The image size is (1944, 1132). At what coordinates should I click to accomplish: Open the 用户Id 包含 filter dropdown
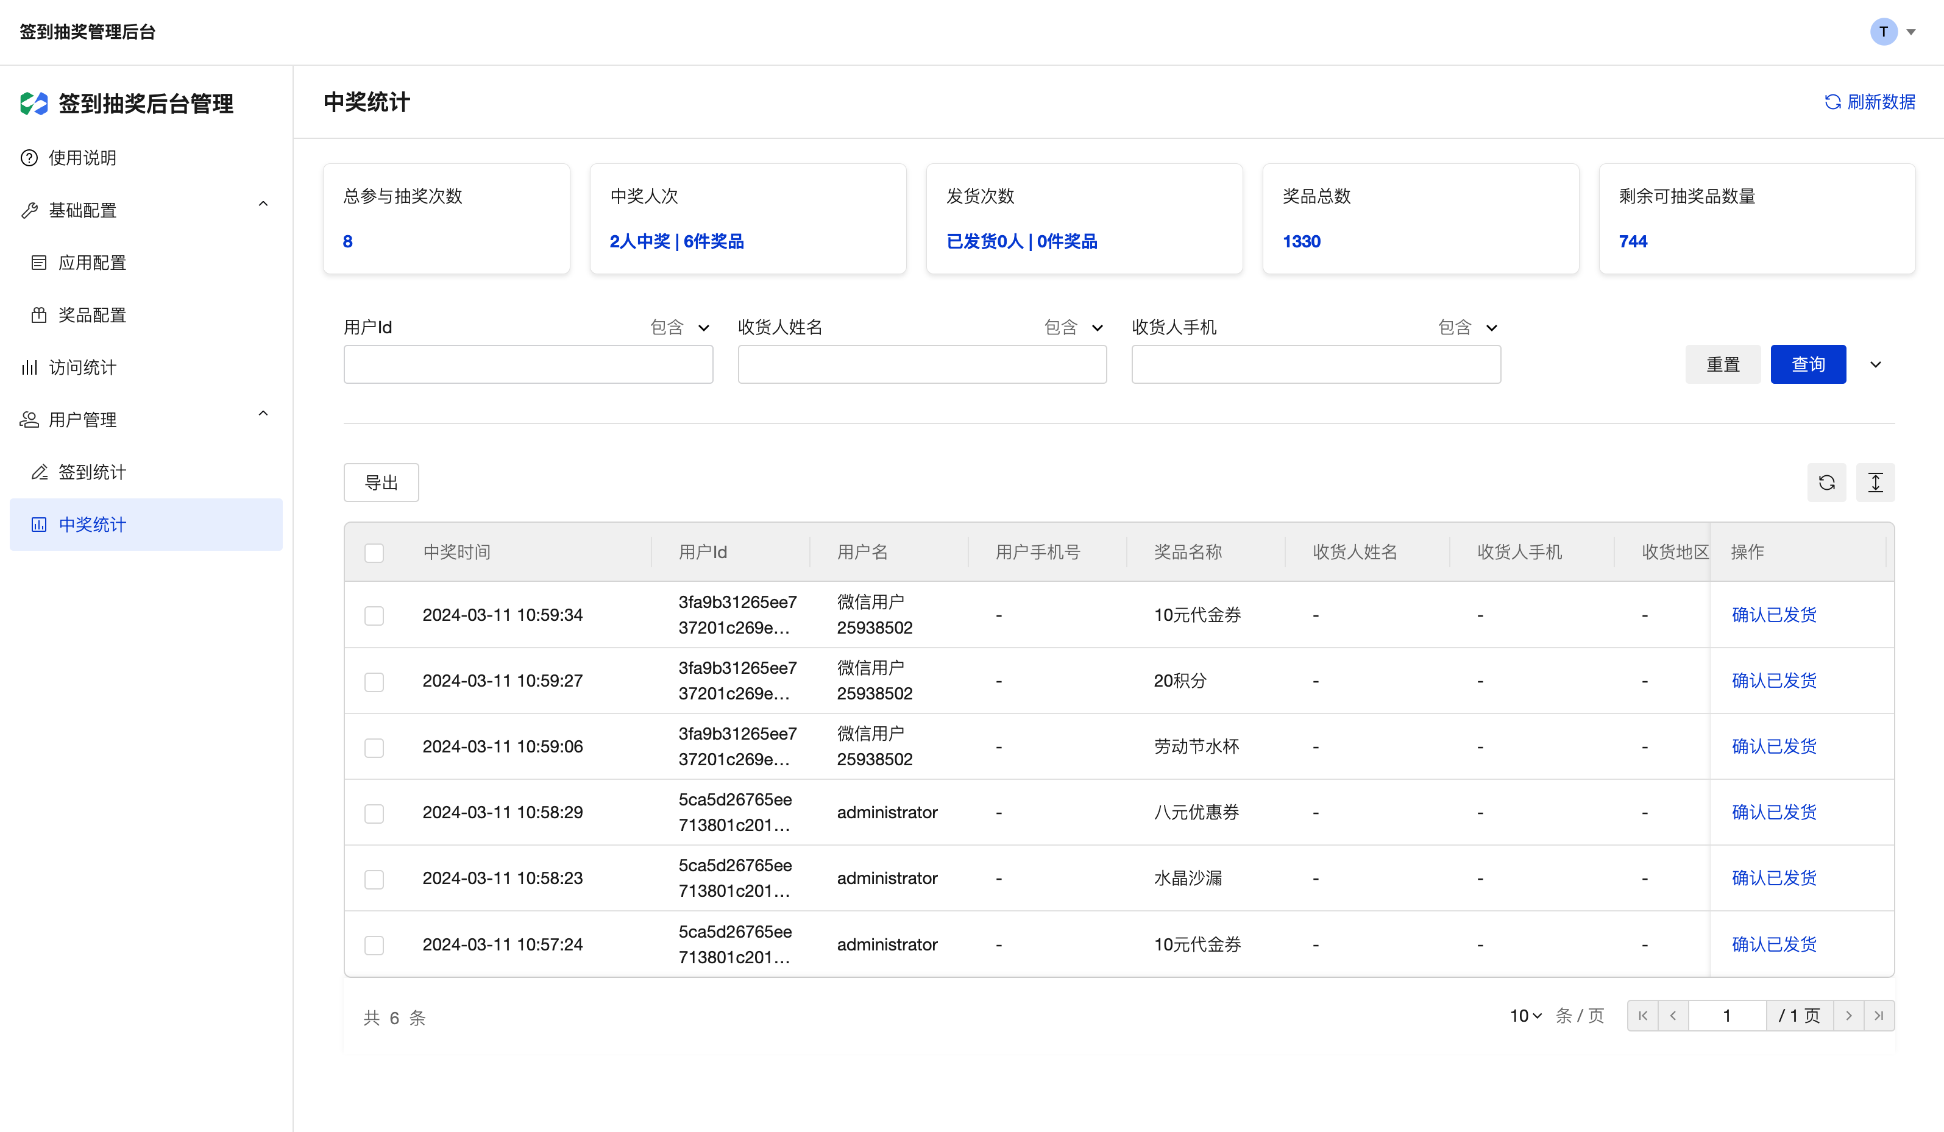coord(679,328)
